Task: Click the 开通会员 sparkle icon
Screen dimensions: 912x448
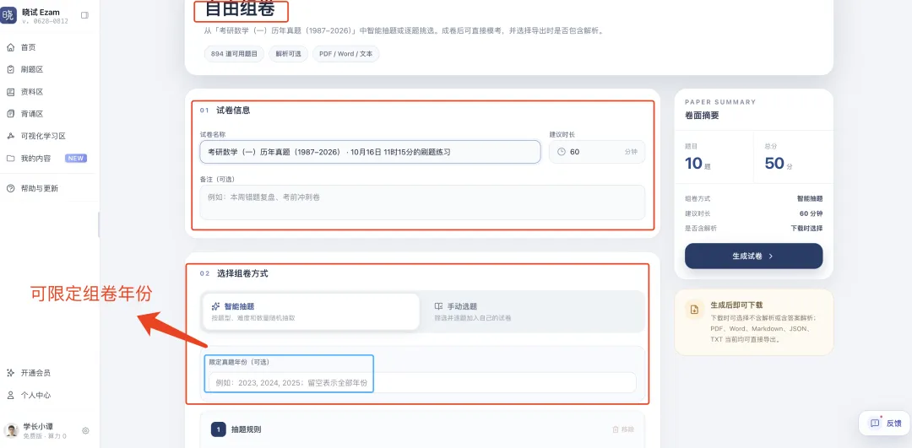Action: pos(10,373)
